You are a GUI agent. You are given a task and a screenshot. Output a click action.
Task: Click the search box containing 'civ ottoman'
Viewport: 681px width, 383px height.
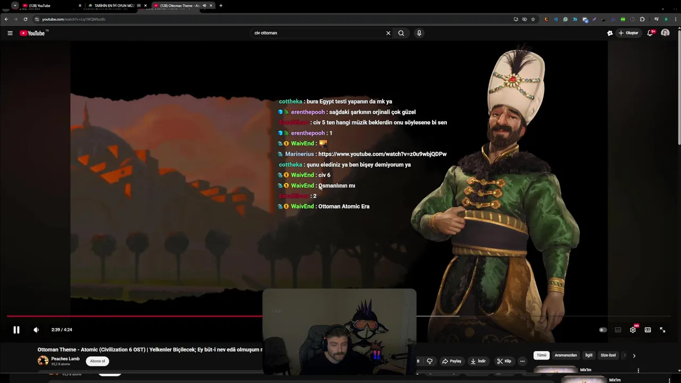click(x=318, y=33)
